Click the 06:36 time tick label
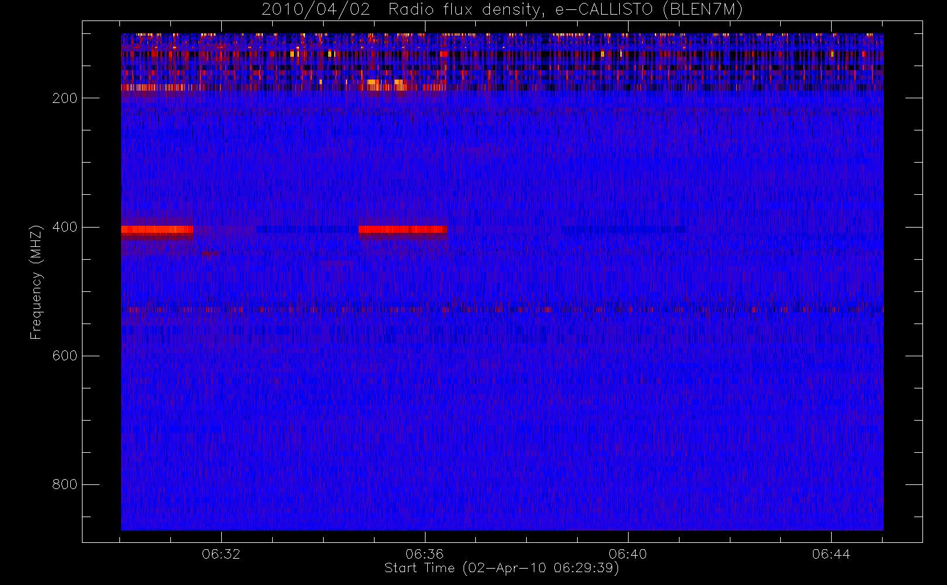The height and width of the screenshot is (585, 947). pyautogui.click(x=424, y=554)
